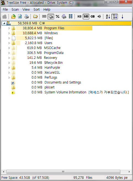Click the refresh scan icon
This screenshot has width=133, height=181.
[20, 16]
